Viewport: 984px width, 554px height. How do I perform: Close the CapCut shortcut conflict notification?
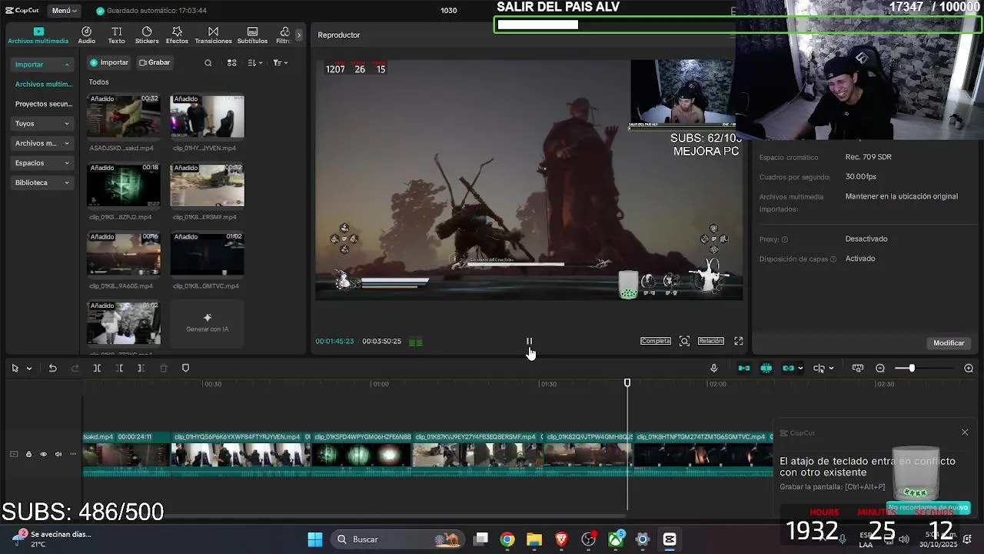point(965,432)
